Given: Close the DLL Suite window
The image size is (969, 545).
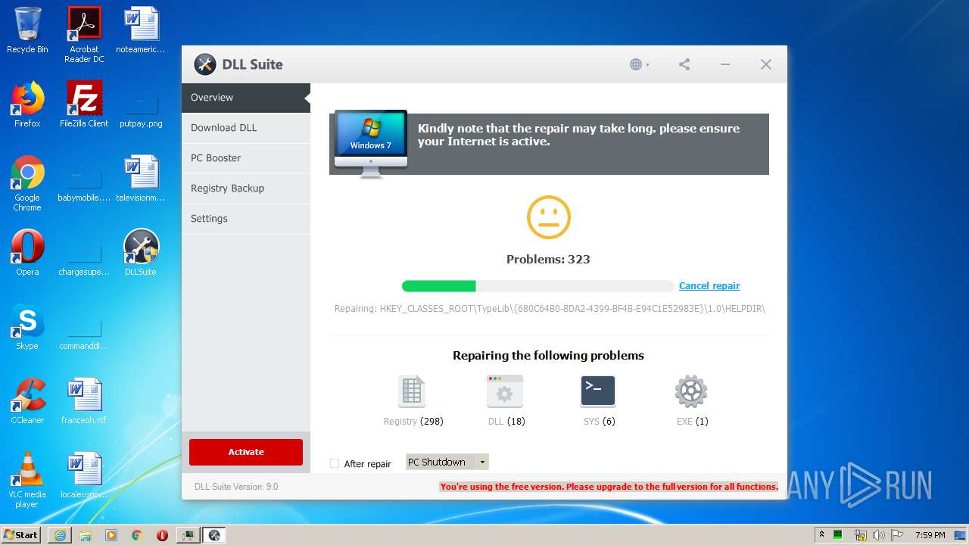Looking at the screenshot, I should (x=766, y=64).
